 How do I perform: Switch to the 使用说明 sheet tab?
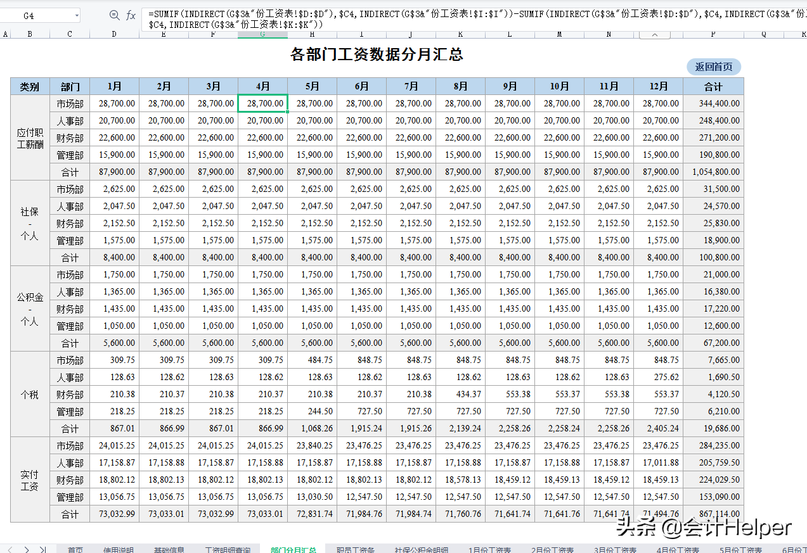click(x=119, y=550)
